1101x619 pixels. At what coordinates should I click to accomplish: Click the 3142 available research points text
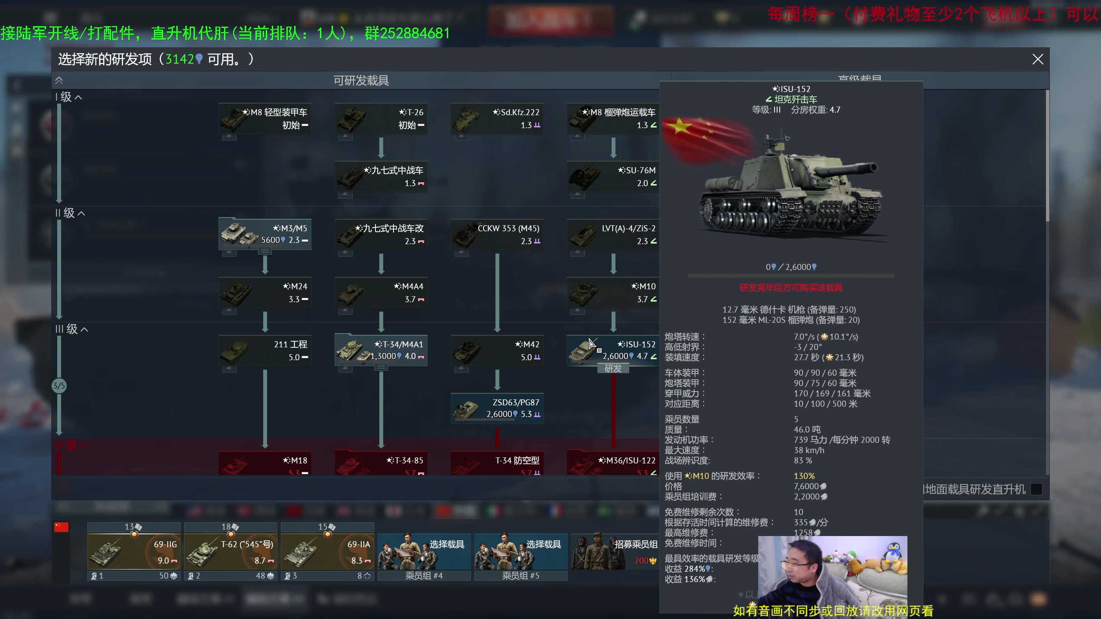(184, 59)
